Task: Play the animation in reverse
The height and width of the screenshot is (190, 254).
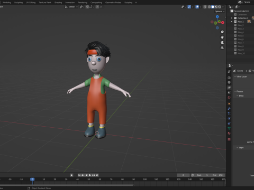Action: [x=86, y=175]
